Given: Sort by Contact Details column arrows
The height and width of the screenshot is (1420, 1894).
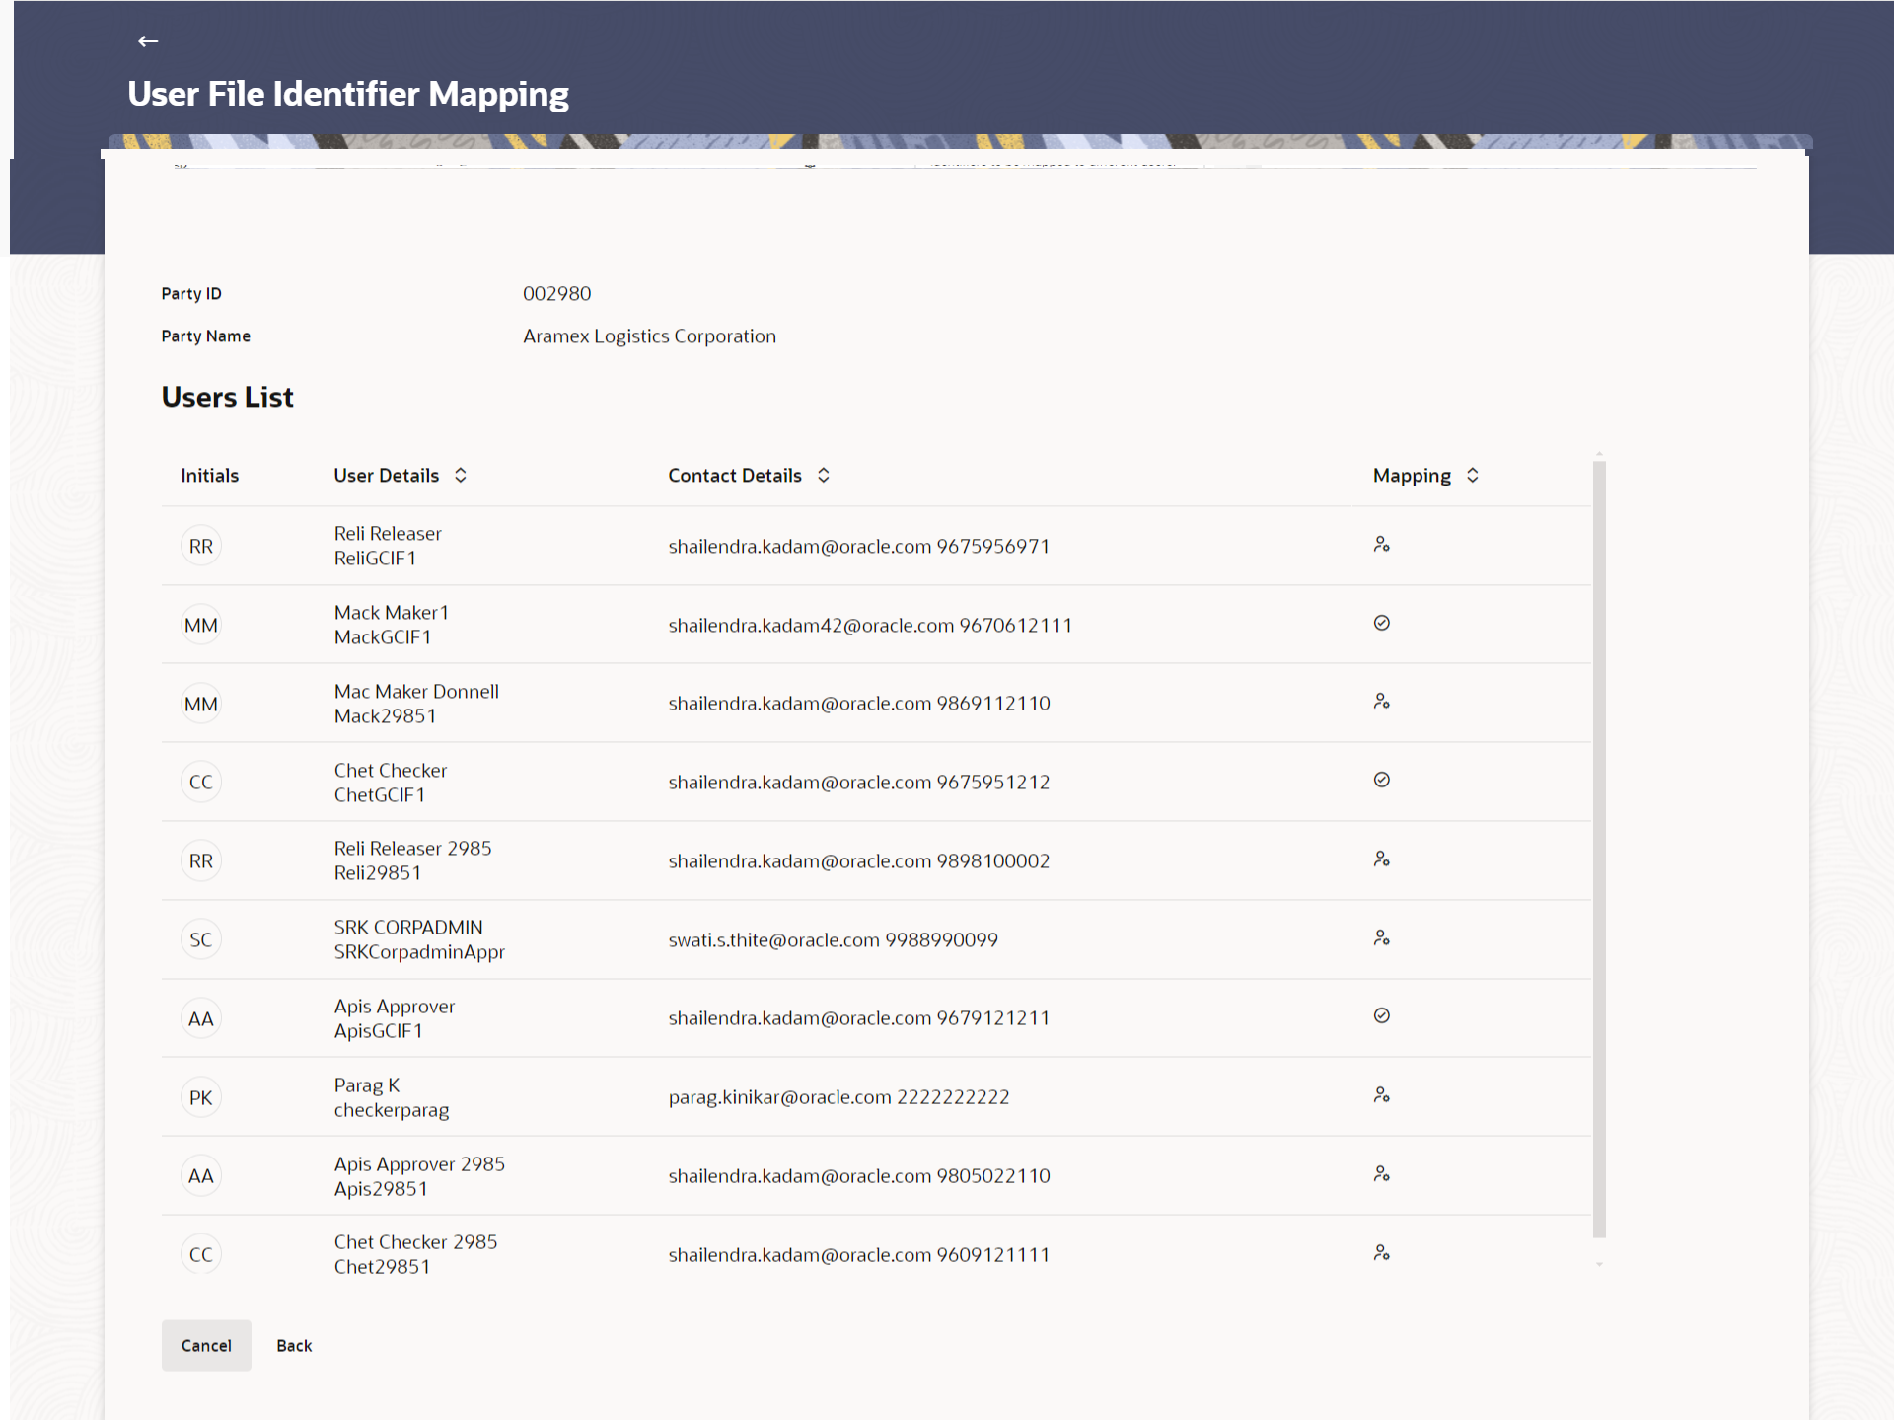Looking at the screenshot, I should point(824,476).
